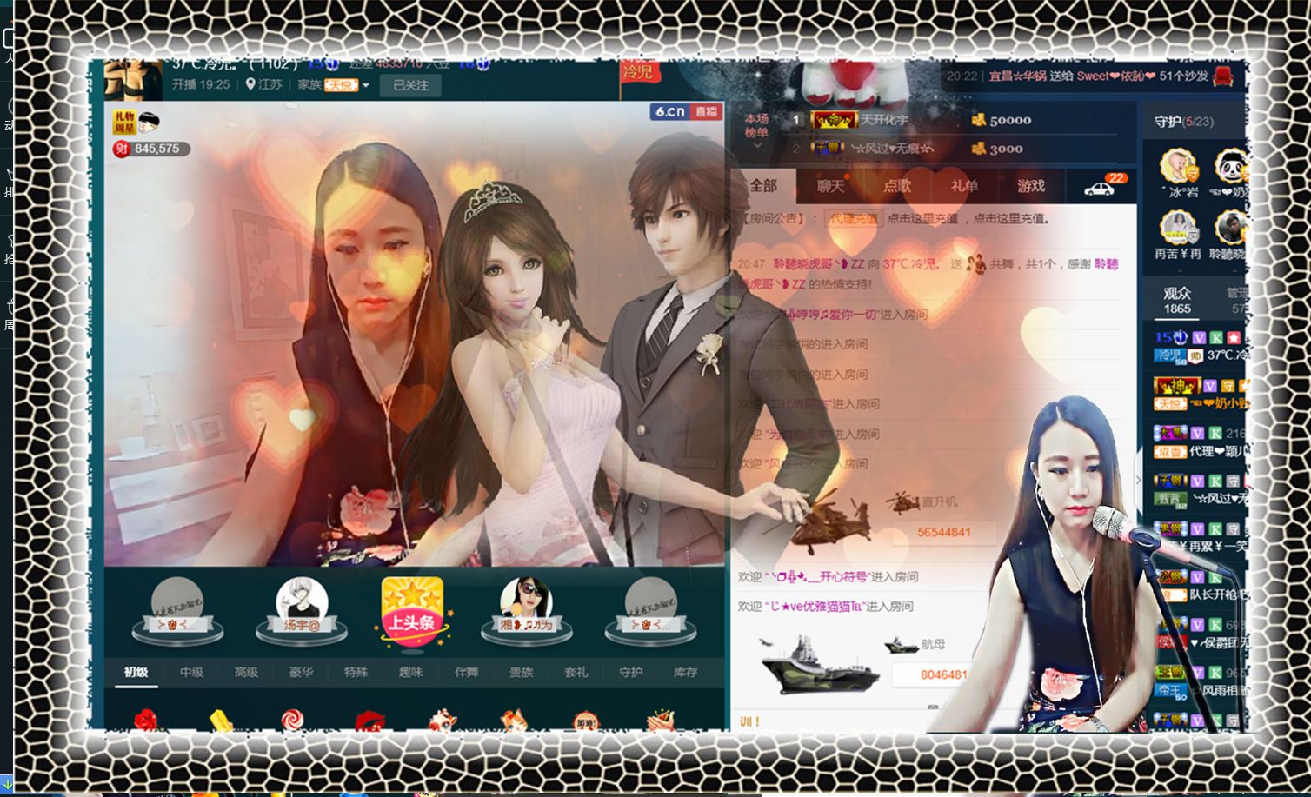
Task: Open guardian avatar 冰°岩
Action: 1179,166
